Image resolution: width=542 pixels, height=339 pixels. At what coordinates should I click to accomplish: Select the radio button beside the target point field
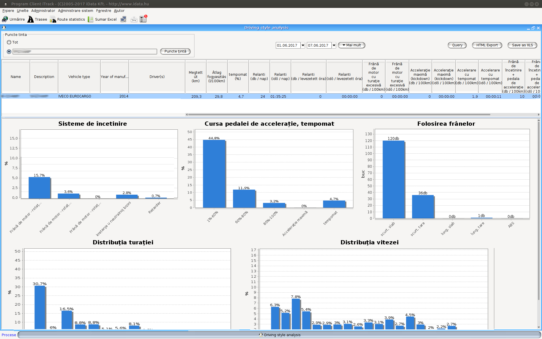[9, 51]
